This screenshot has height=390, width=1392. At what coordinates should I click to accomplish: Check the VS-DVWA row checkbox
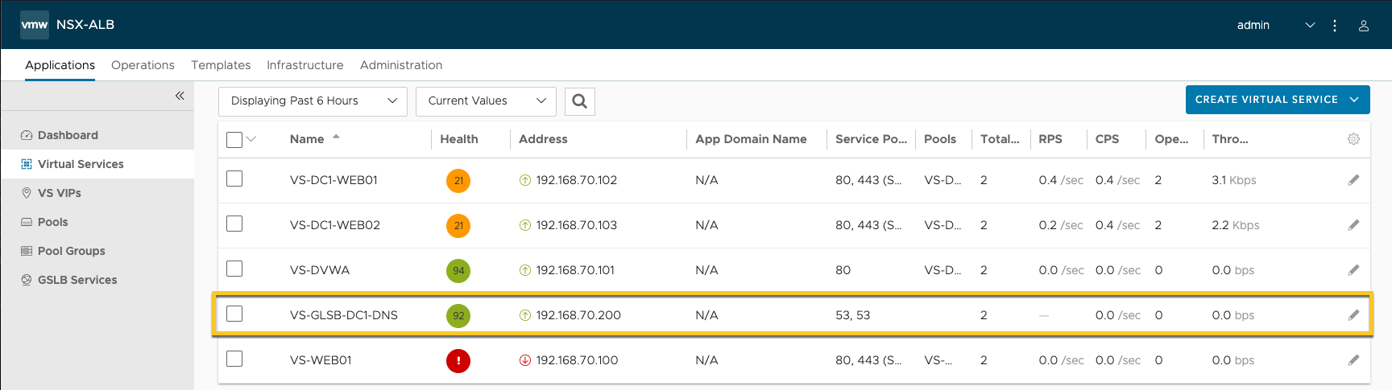234,269
